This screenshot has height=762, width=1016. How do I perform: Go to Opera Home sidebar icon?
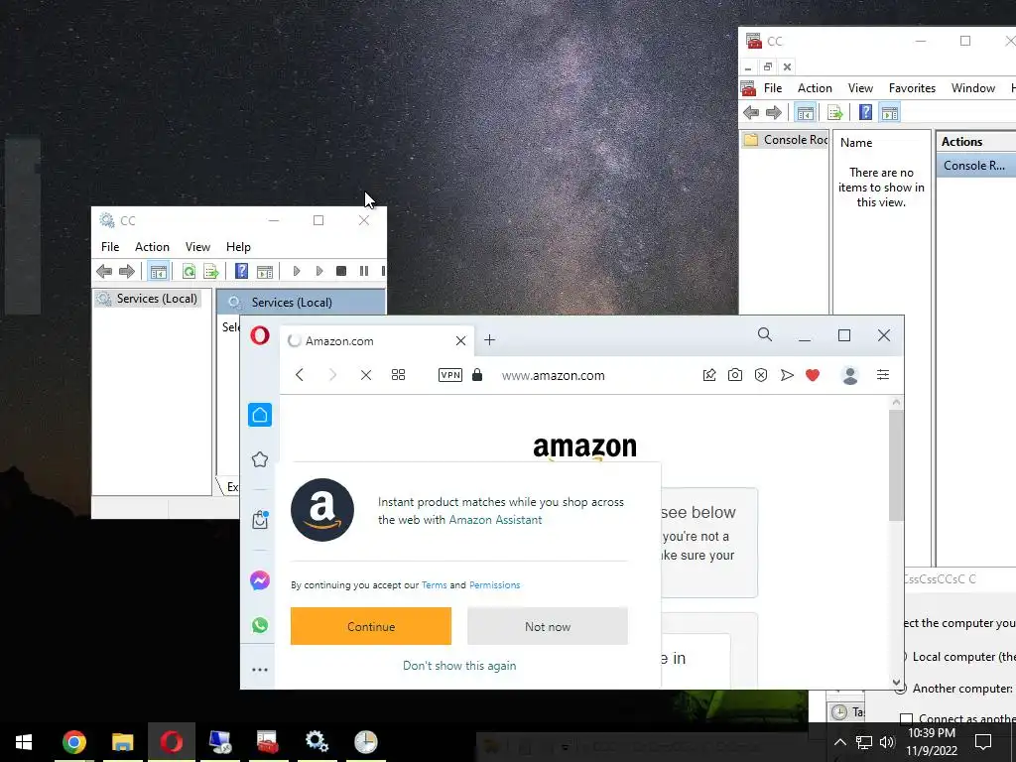(x=260, y=415)
